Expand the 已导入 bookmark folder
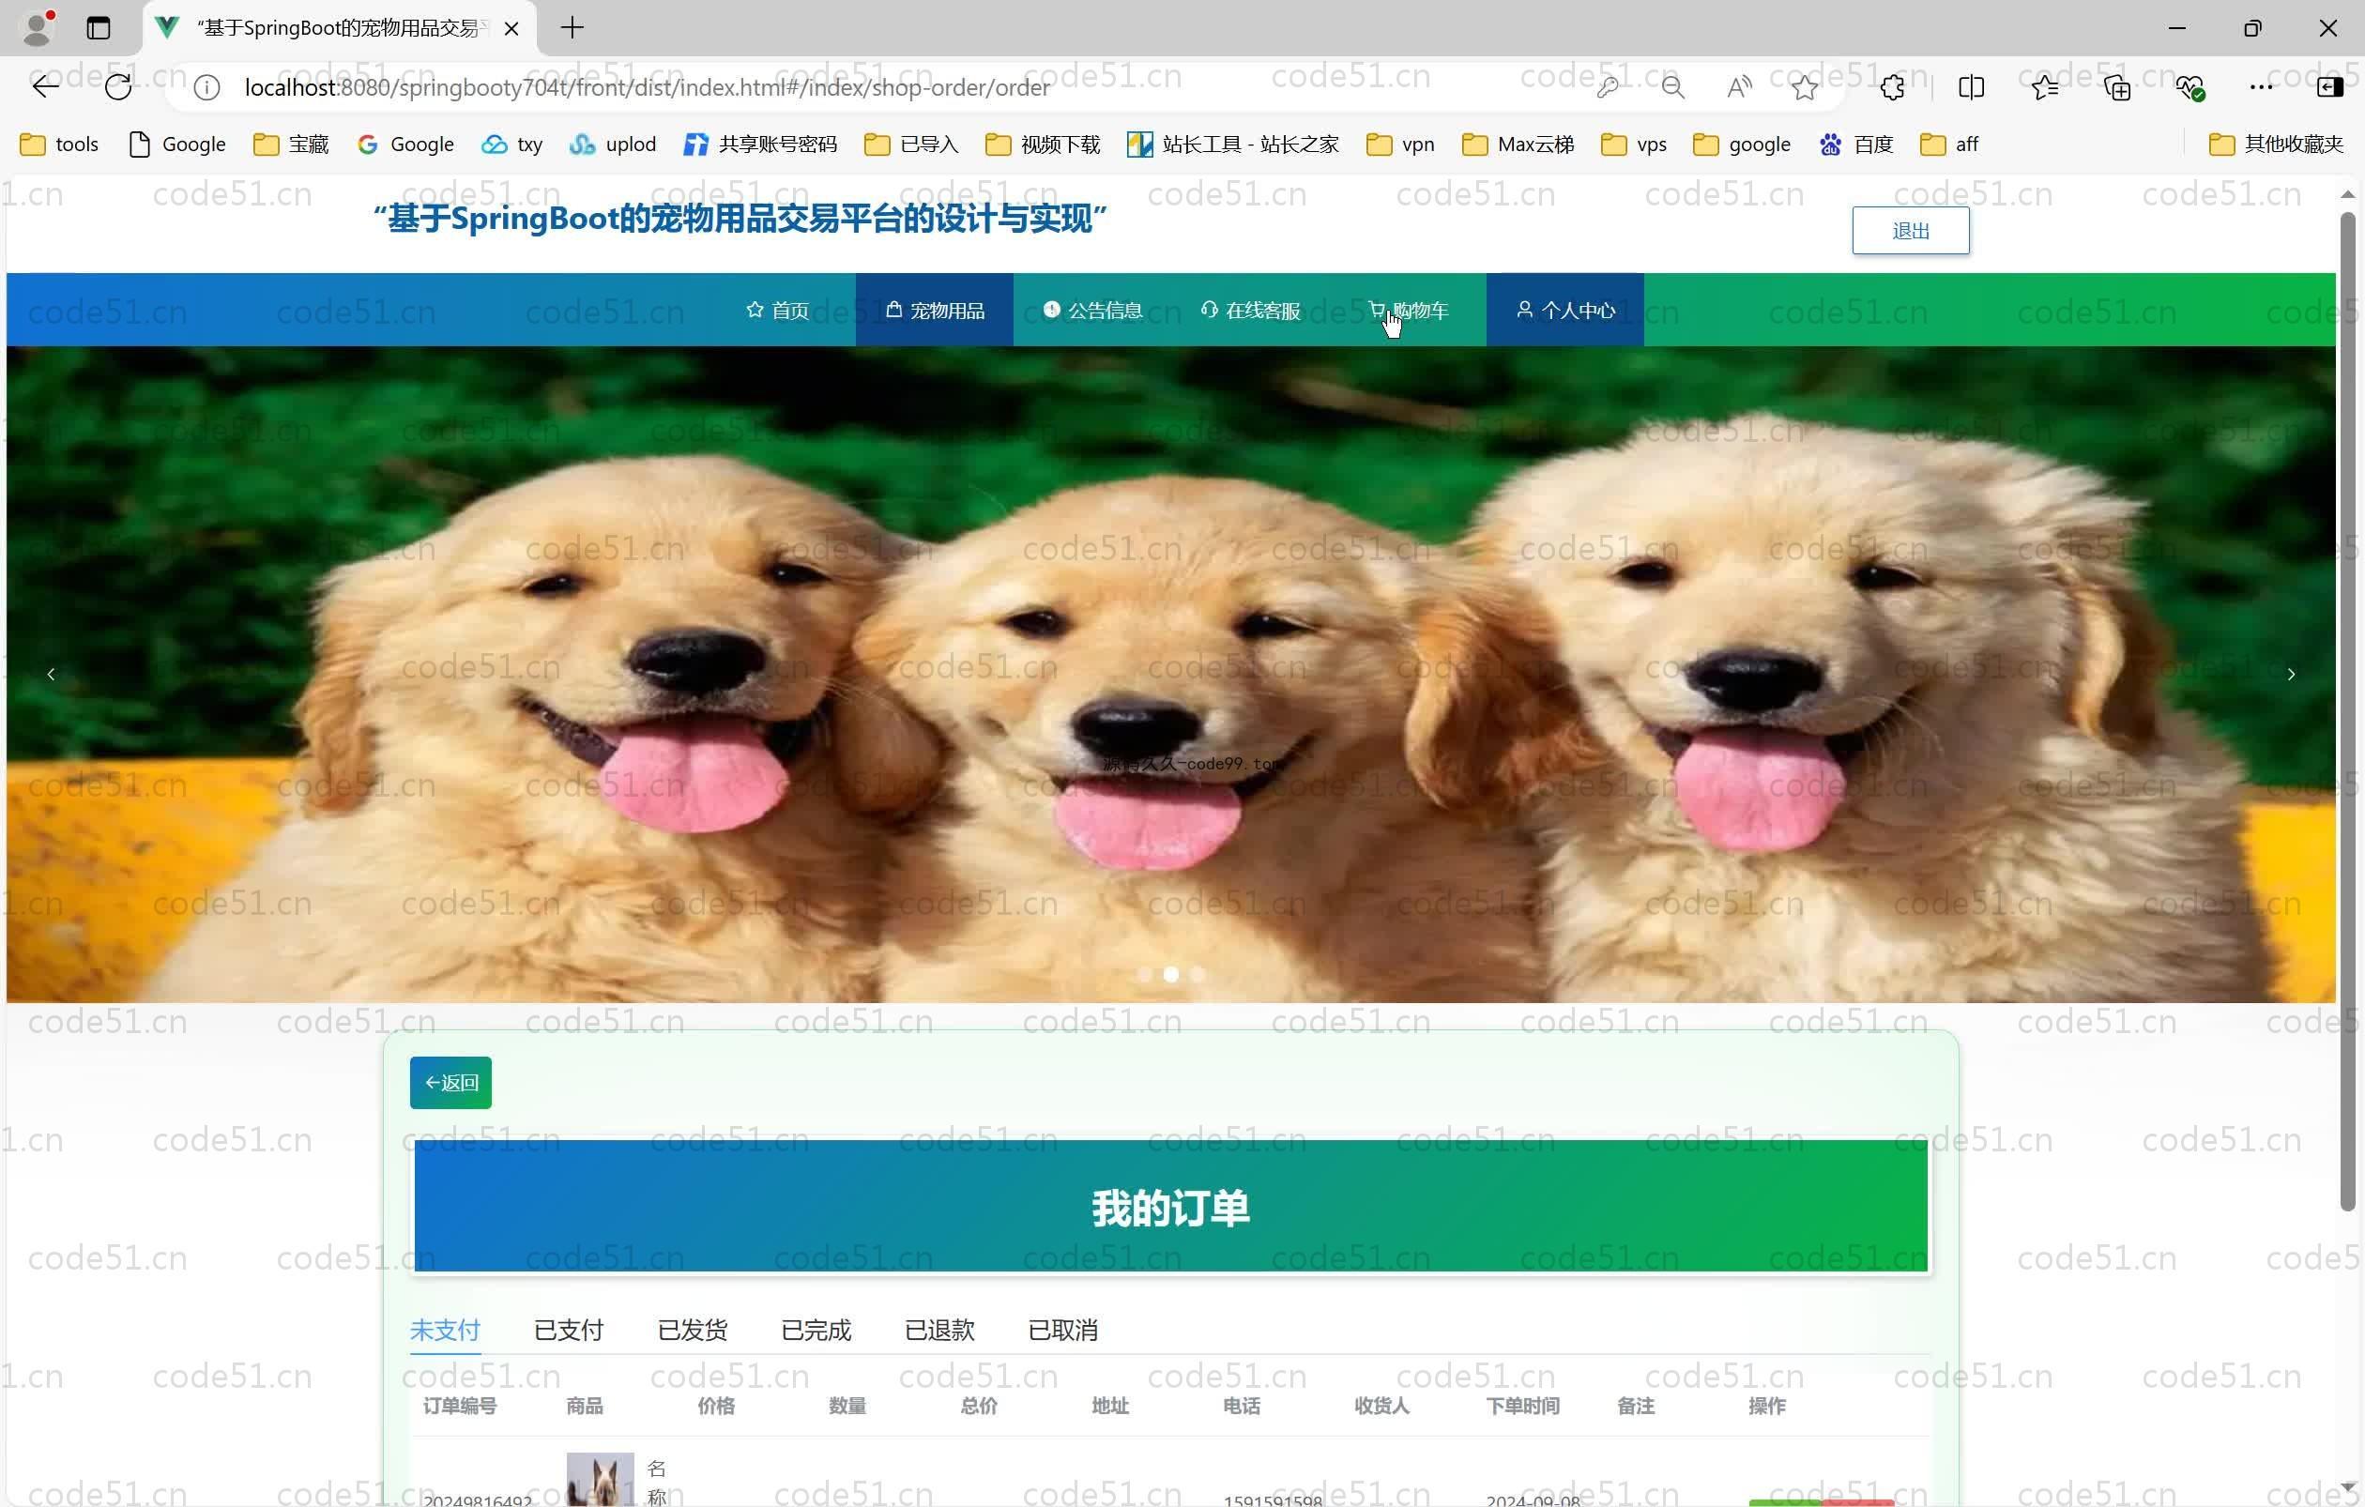2365x1507 pixels. point(911,145)
